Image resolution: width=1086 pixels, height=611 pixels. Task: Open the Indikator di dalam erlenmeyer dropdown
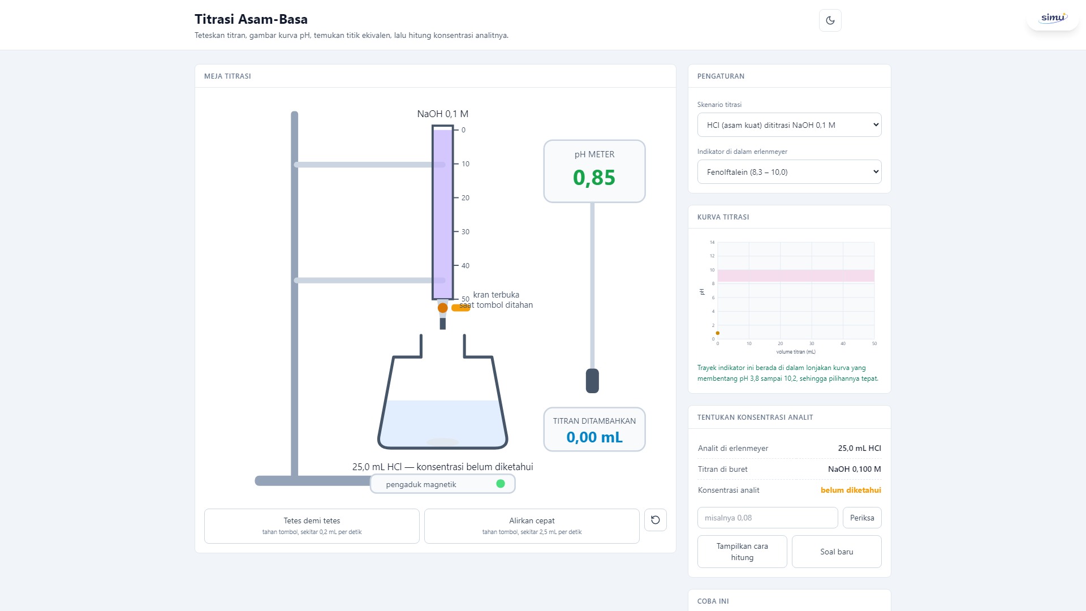789,172
